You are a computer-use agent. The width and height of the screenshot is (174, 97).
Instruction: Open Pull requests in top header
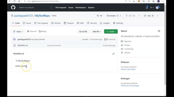coord(61,8)
